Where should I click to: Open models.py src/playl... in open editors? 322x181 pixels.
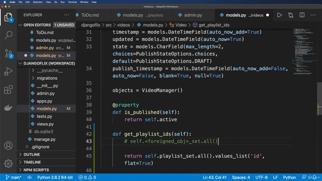tap(46, 40)
